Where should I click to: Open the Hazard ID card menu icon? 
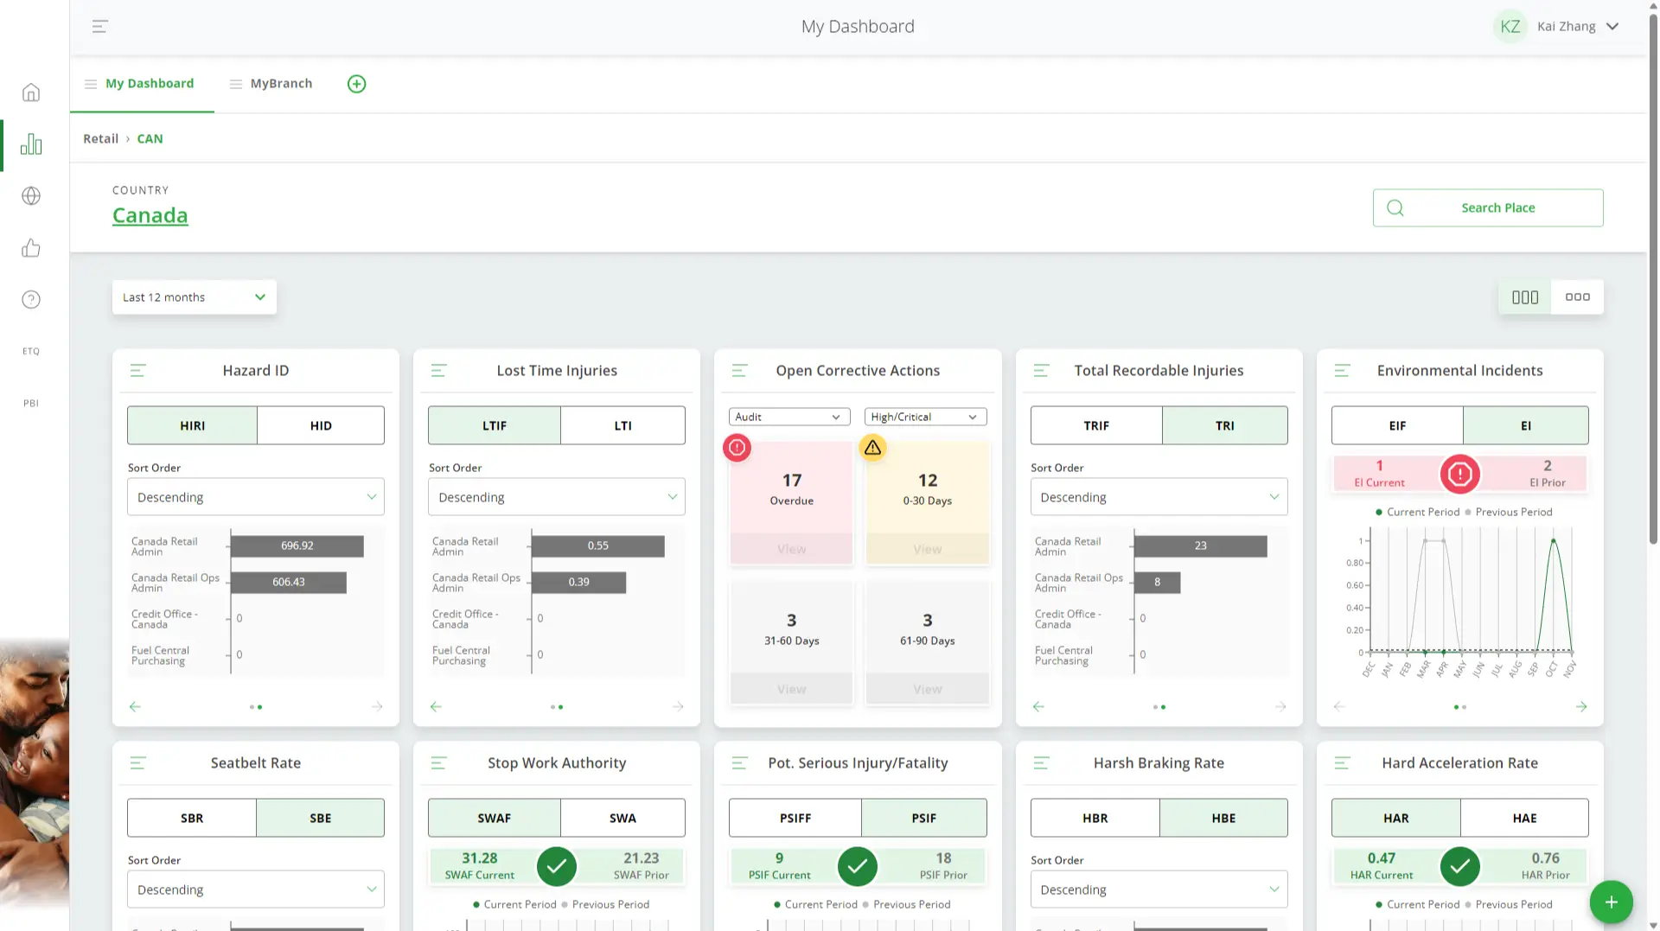tap(137, 371)
